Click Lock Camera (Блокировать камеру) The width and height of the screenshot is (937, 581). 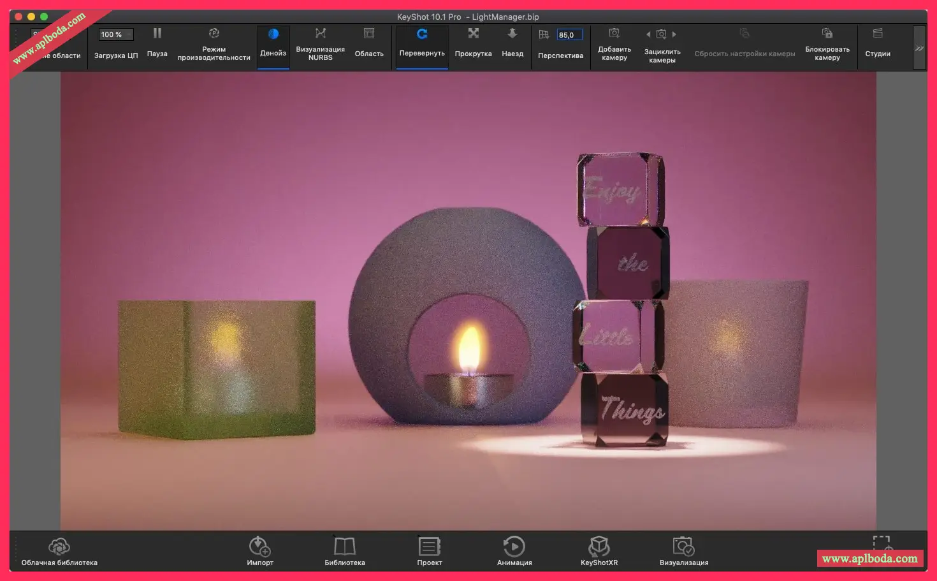tap(827, 34)
